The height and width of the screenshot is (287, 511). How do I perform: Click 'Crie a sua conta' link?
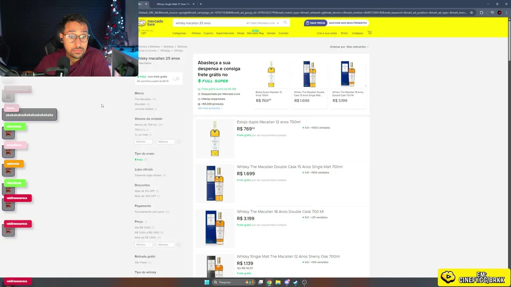click(x=327, y=33)
